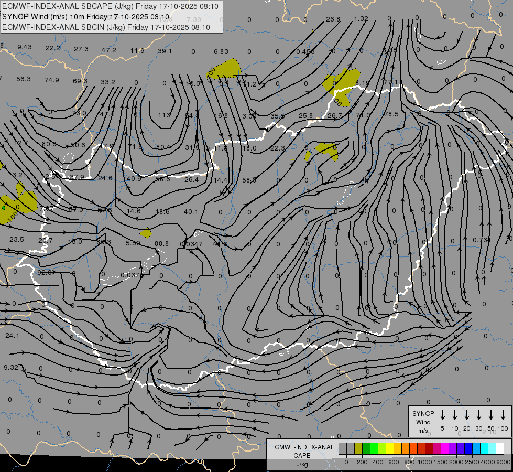
Task: Click the CAPE value 39.1
Action: click(165, 51)
